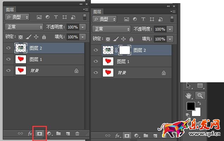This screenshot has height=141, width=224.
Task: Click the trash icon in the left layers panel
Action: (x=77, y=134)
